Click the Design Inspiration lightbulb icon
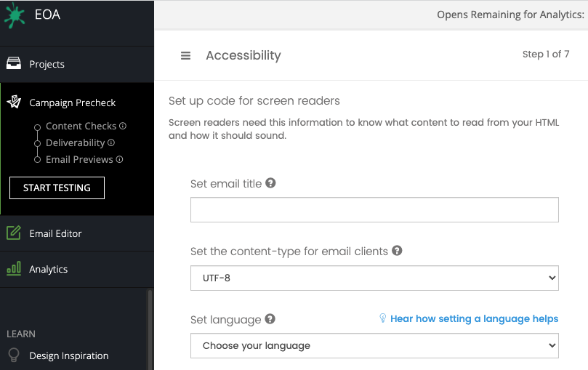The image size is (588, 370). tap(14, 355)
